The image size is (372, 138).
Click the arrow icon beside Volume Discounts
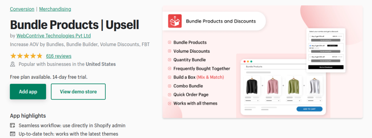coord(169,51)
